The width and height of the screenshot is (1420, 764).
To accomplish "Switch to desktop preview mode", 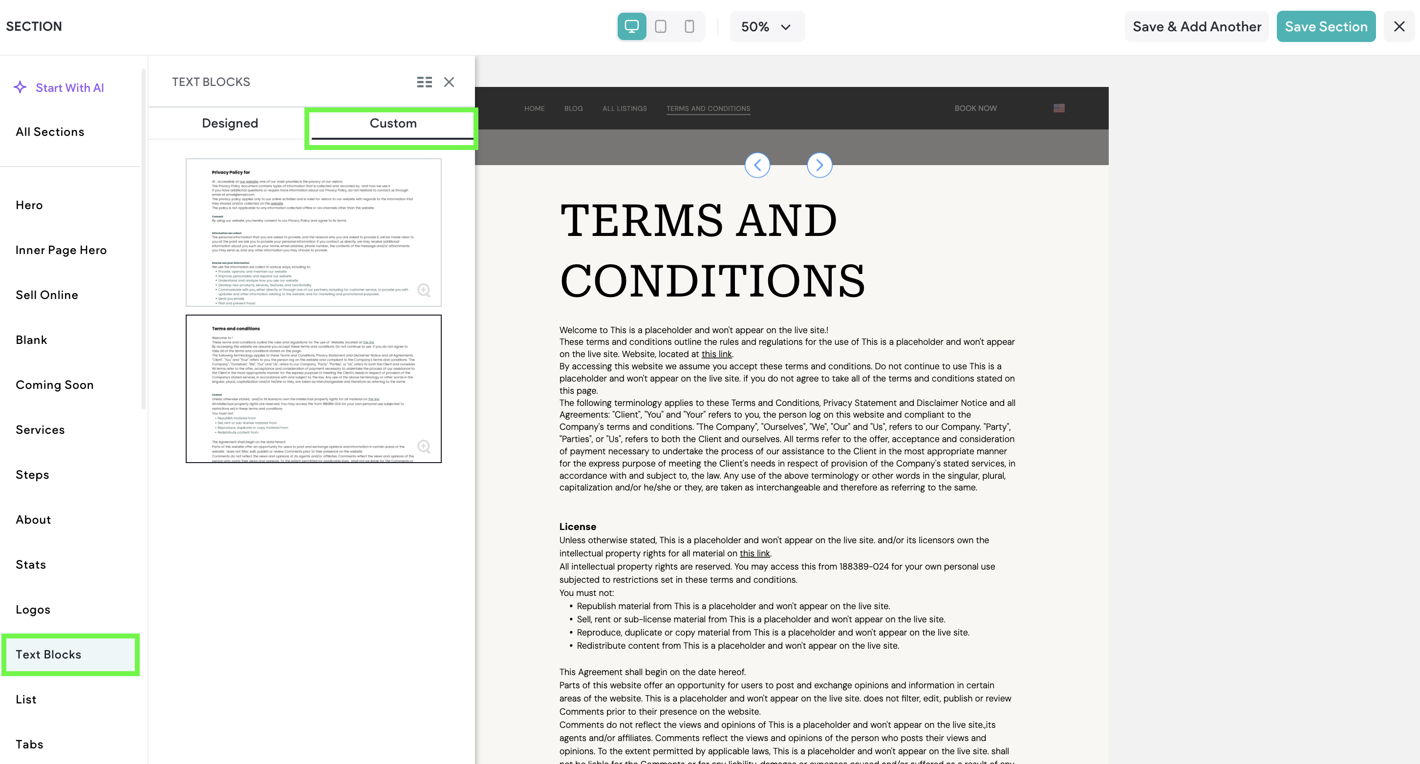I will (x=632, y=26).
